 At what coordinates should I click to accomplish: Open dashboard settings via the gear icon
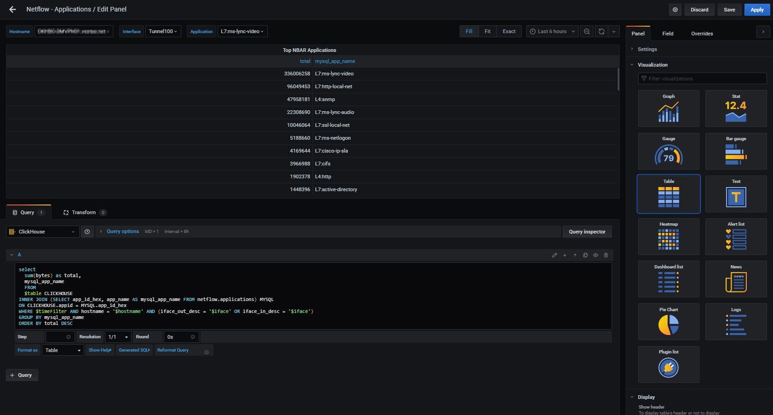click(675, 9)
